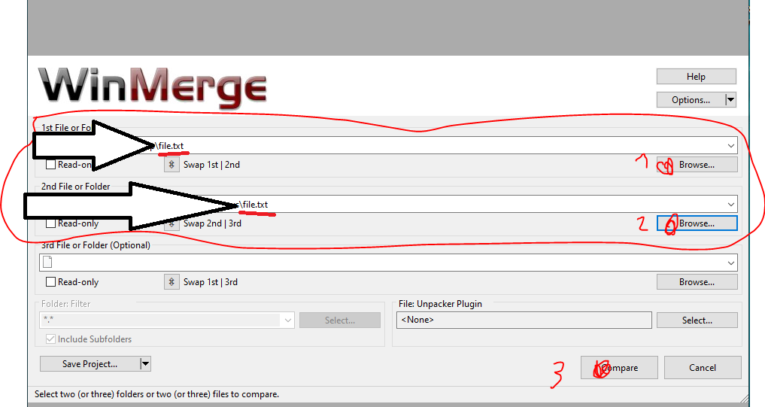765x407 pixels.
Task: Browse for the 2nd file
Action: coord(697,223)
